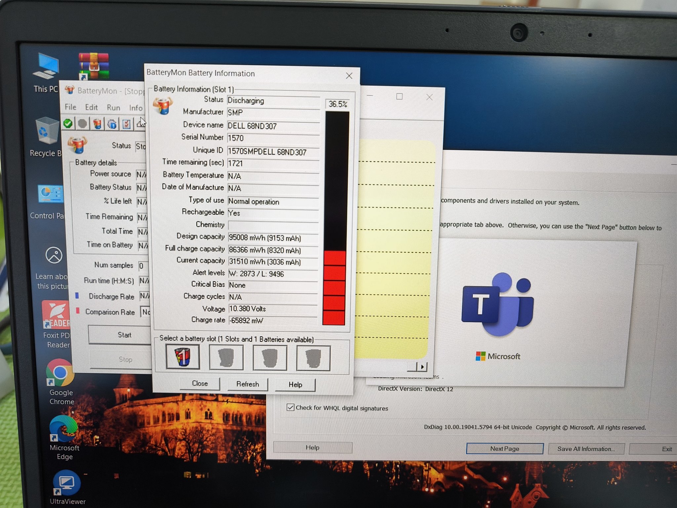The width and height of the screenshot is (677, 508).
Task: Select battery slot 1 icon
Action: coord(182,357)
